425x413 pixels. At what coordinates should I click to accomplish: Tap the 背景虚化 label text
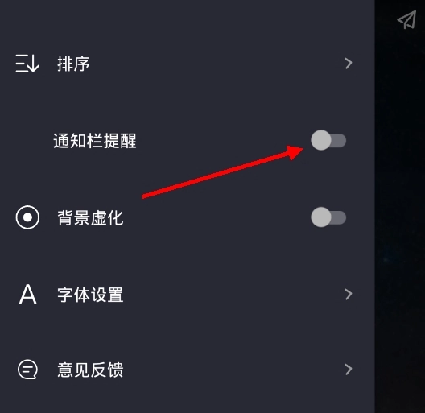tap(90, 217)
